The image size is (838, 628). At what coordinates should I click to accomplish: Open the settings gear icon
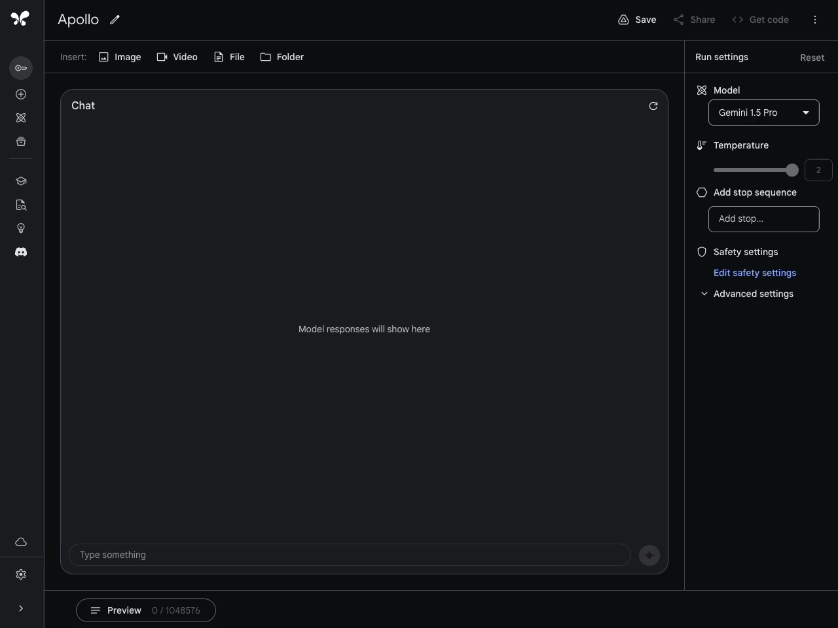(21, 574)
